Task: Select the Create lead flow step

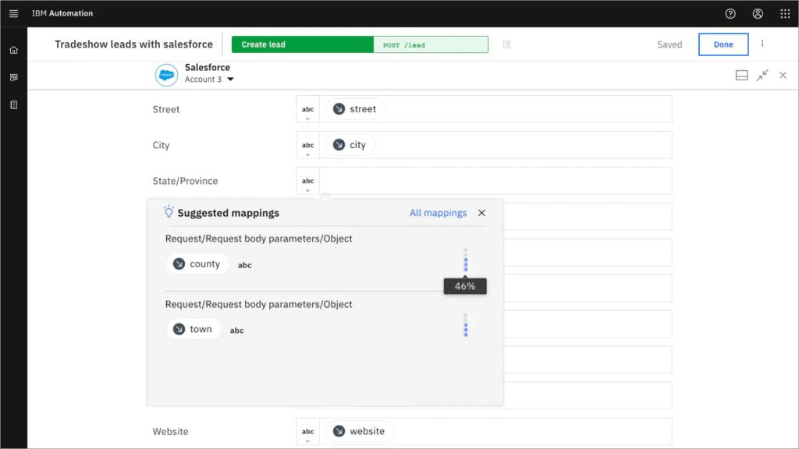Action: coord(303,44)
